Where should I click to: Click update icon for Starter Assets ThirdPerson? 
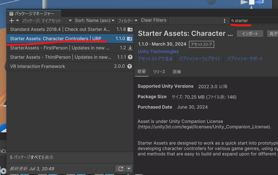point(130,57)
